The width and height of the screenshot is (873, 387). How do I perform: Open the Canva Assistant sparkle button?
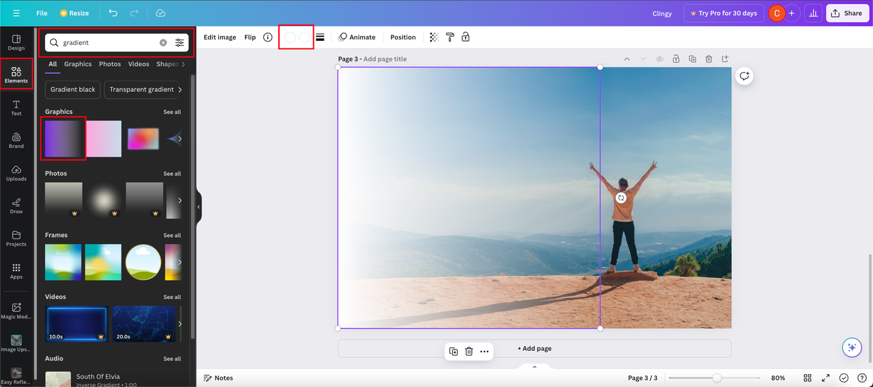pyautogui.click(x=851, y=347)
